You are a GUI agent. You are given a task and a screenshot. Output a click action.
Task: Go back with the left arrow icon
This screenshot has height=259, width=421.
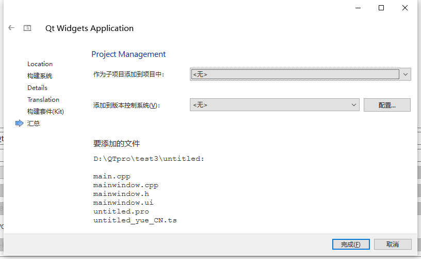tap(11, 28)
